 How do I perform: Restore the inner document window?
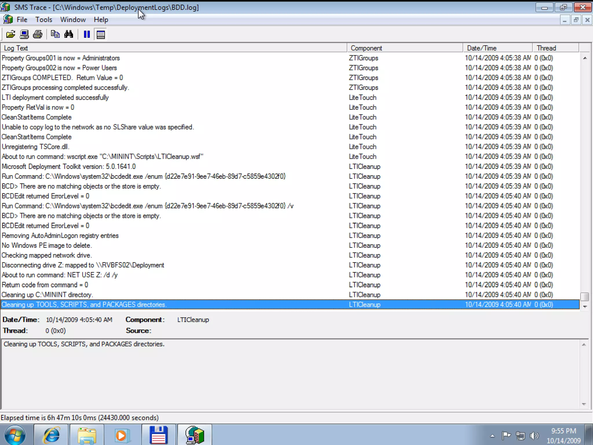pos(576,20)
